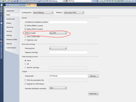Open the Resources tab
Screen dimensions: 136x102
coord(12,27)
